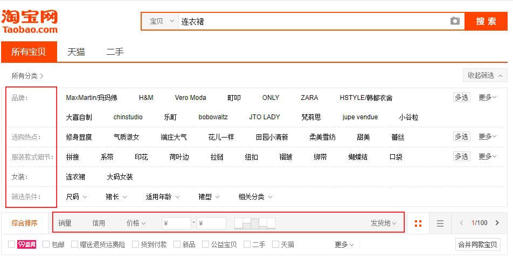Click the 搜索 search button
Screen dimensions: 513x260
[486, 21]
